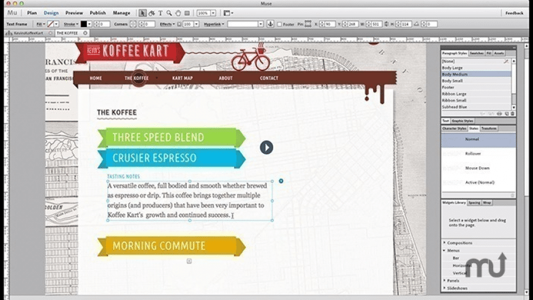Click the constrain width-height proportions icon

pos(387,24)
